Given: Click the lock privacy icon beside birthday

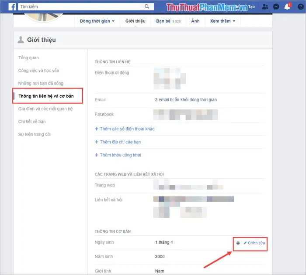Looking at the screenshot, I should (238, 243).
